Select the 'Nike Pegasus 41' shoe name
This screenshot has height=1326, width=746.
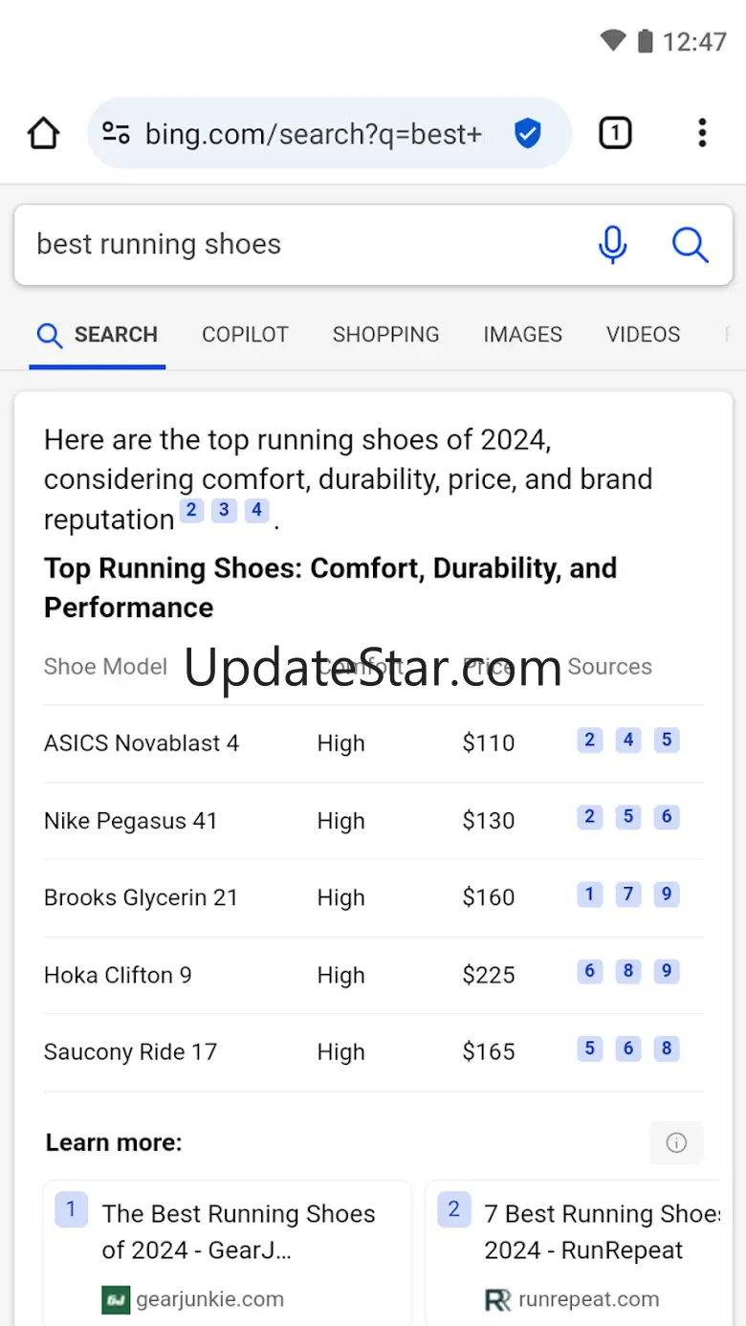pos(131,821)
